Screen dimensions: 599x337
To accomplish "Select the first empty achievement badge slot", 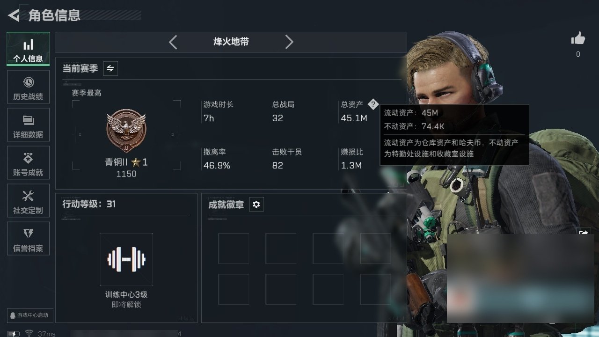I will coord(234,249).
